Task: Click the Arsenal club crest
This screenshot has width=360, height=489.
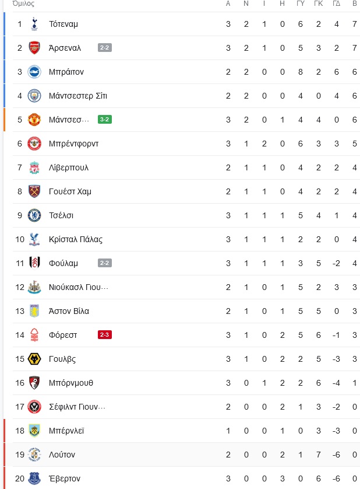Action: [x=34, y=48]
